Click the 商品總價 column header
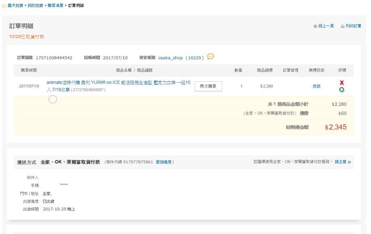 (265, 70)
